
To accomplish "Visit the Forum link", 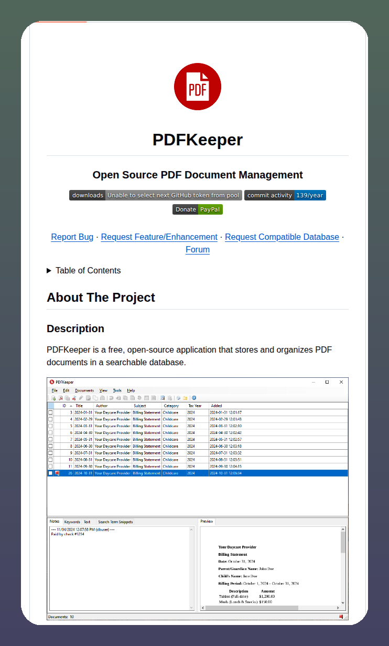I will [x=198, y=250].
